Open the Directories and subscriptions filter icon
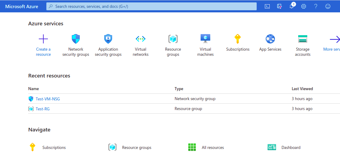This screenshot has width=340, height=164. (x=279, y=6)
